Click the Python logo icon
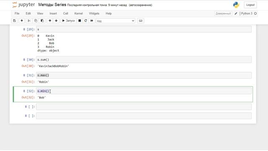Viewport: 268px width, 151px height. point(236,5)
